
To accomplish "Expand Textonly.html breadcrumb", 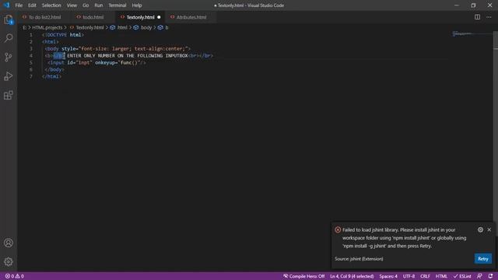I will point(86,28).
